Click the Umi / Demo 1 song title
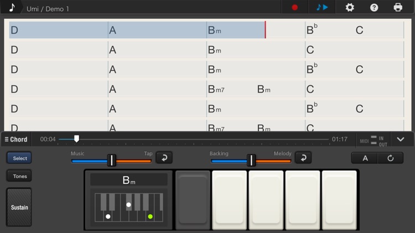Viewport: 415px width, 233px height. (x=48, y=9)
